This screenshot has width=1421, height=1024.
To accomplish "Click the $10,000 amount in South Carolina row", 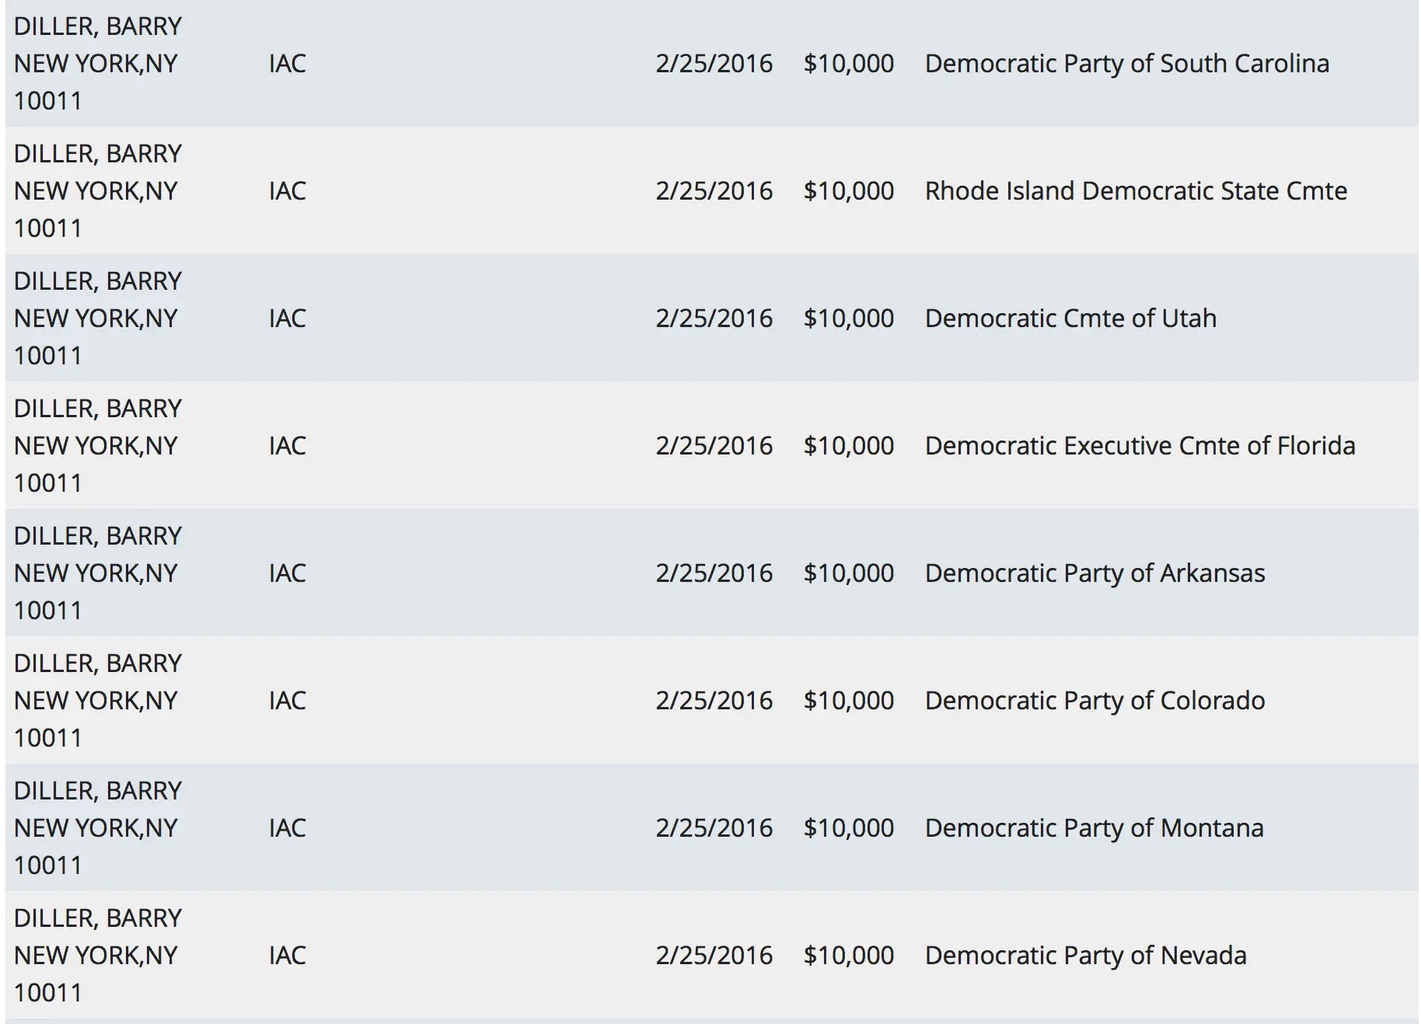I will click(x=848, y=64).
